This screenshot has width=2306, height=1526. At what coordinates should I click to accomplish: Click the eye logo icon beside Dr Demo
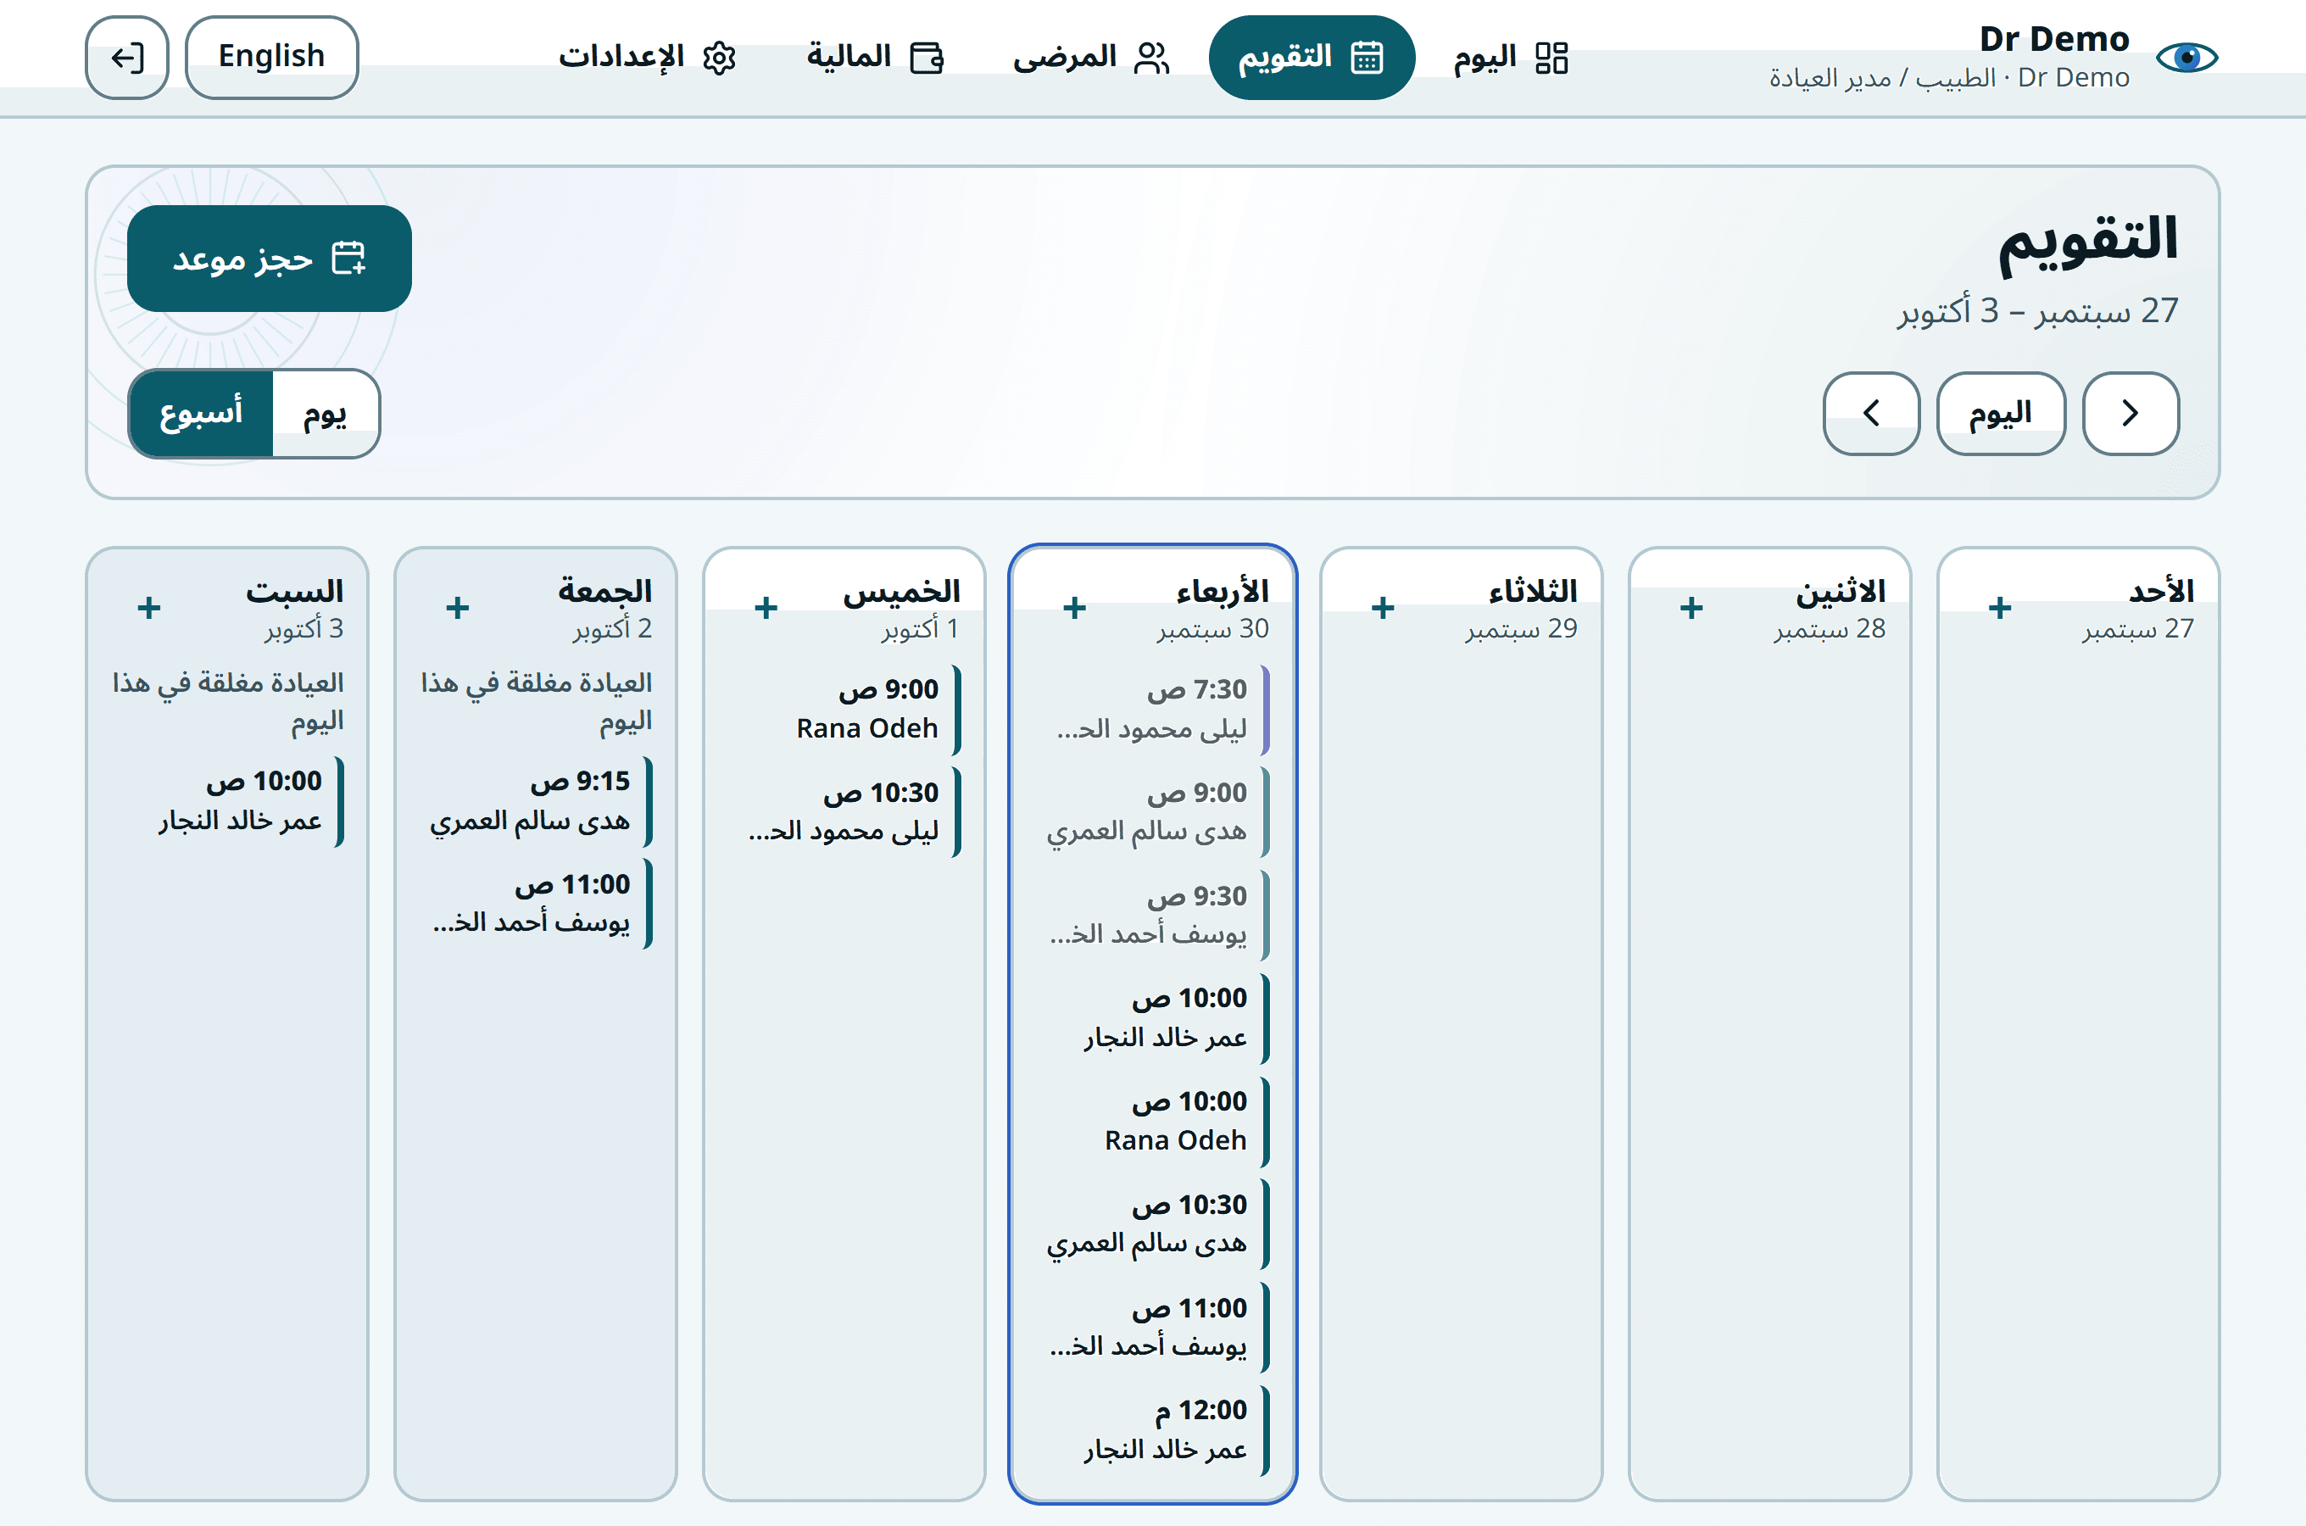coord(2186,58)
